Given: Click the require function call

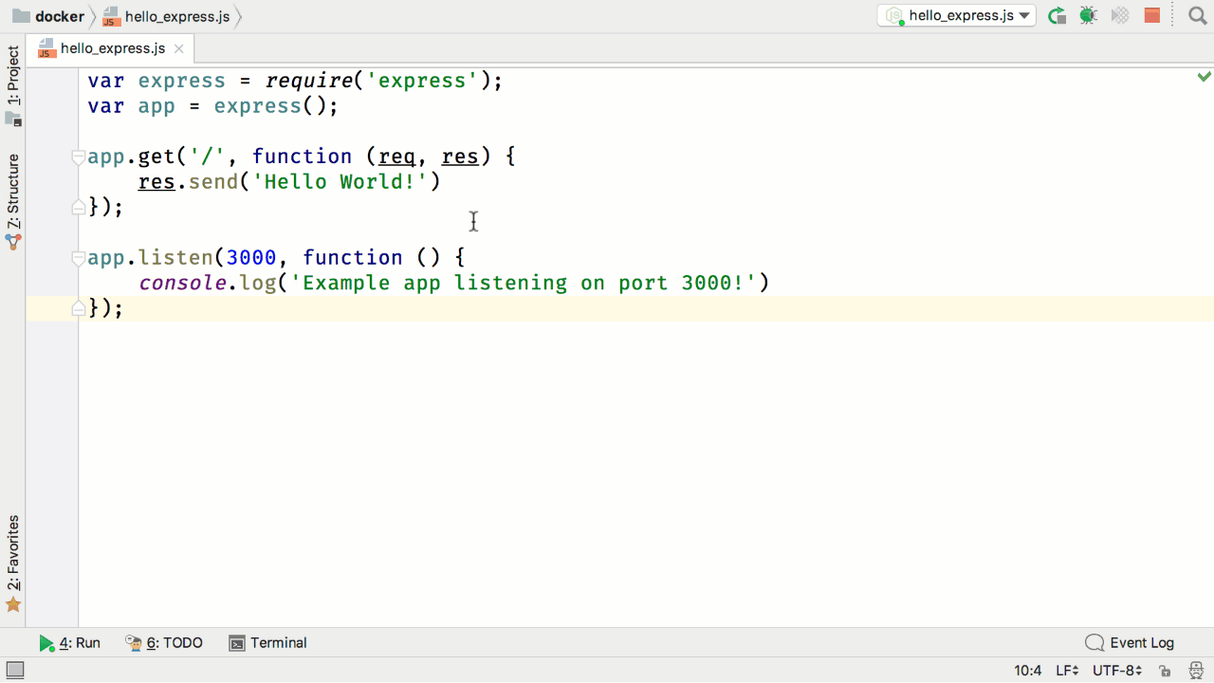Looking at the screenshot, I should tap(308, 82).
